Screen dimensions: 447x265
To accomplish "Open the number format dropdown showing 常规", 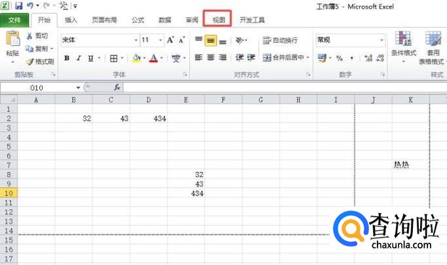I will [381, 40].
